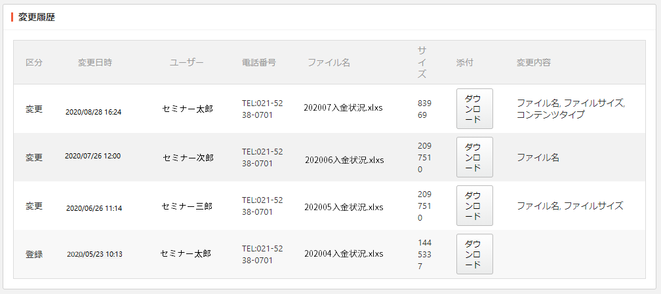Download the 202005入金状況.xlxs attachment
The image size is (661, 294).
click(x=475, y=206)
